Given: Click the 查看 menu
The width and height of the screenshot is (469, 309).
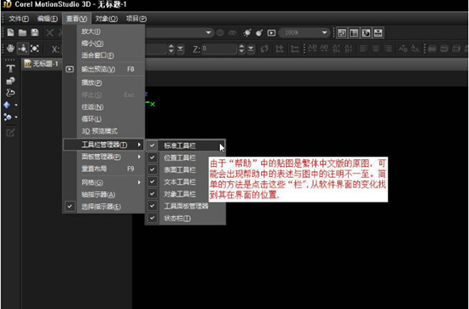Looking at the screenshot, I should coord(76,19).
